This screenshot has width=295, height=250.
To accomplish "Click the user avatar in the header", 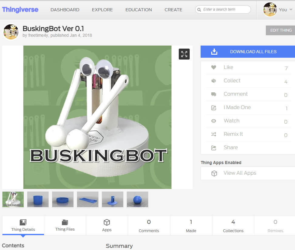I will coord(270,9).
